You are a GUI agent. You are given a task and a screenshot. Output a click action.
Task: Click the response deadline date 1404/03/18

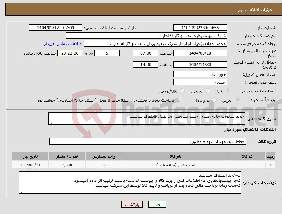click(x=200, y=53)
